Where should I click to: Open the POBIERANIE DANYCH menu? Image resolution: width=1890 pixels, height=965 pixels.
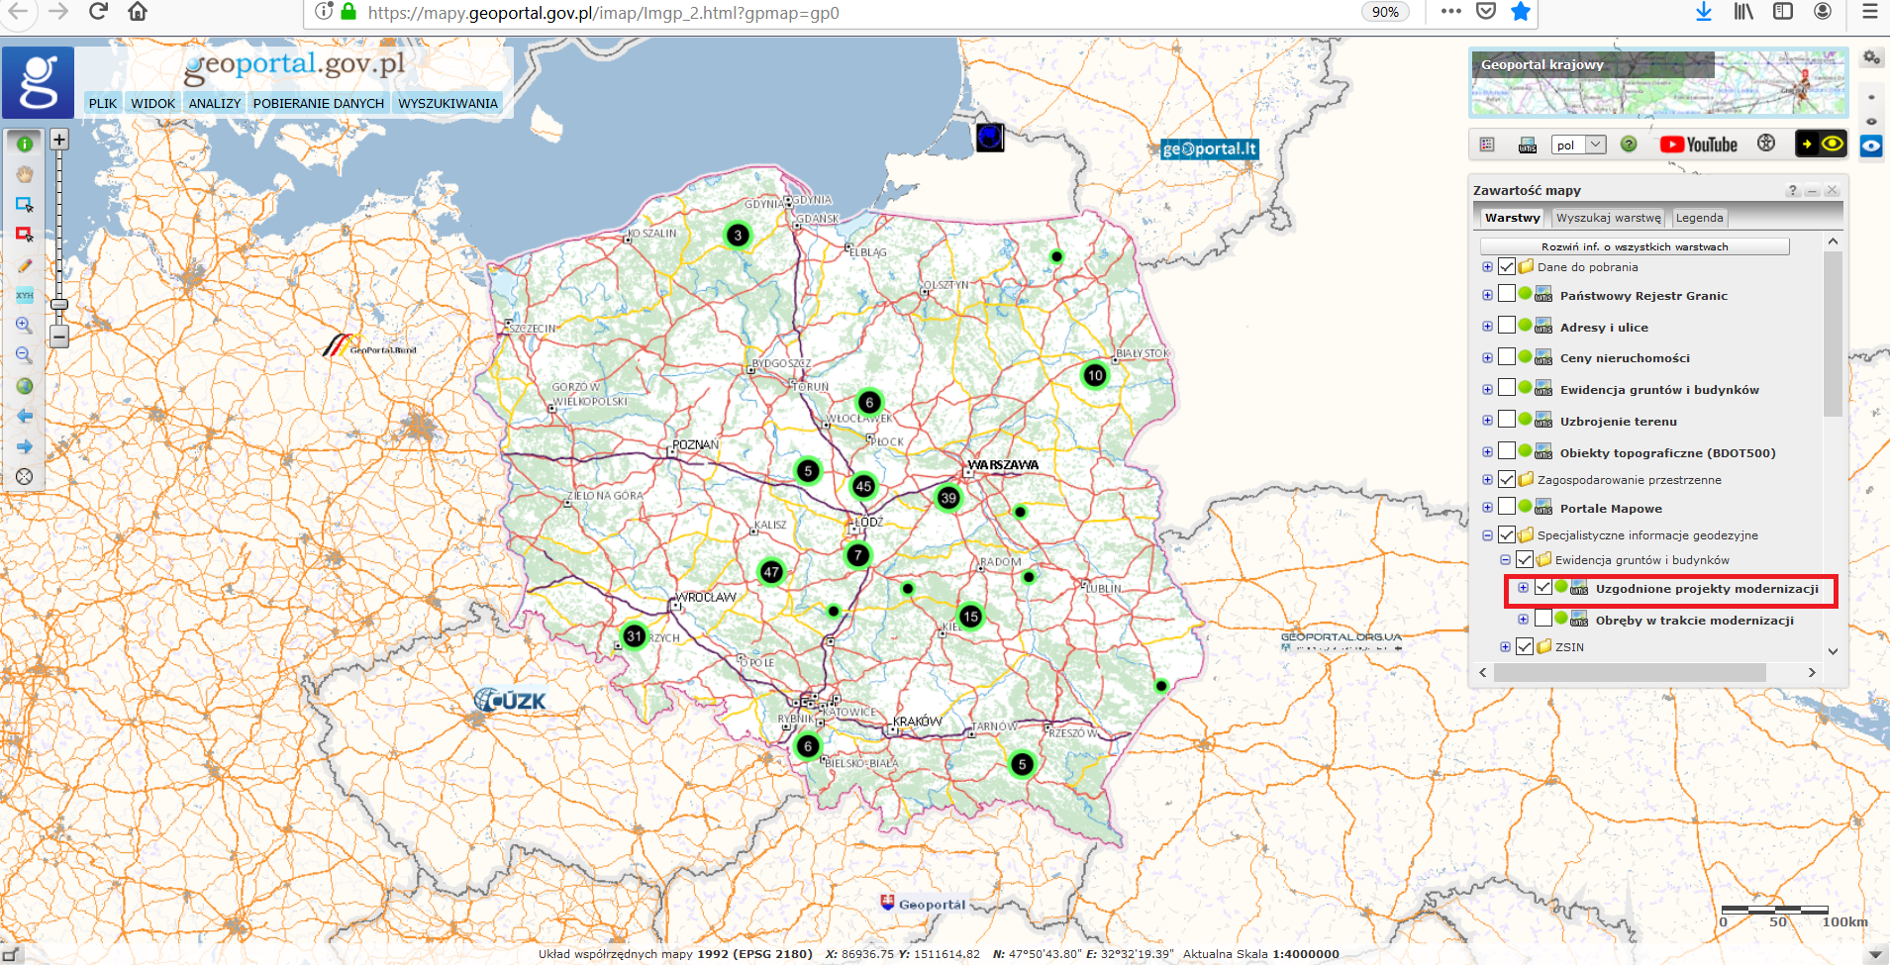pos(318,103)
